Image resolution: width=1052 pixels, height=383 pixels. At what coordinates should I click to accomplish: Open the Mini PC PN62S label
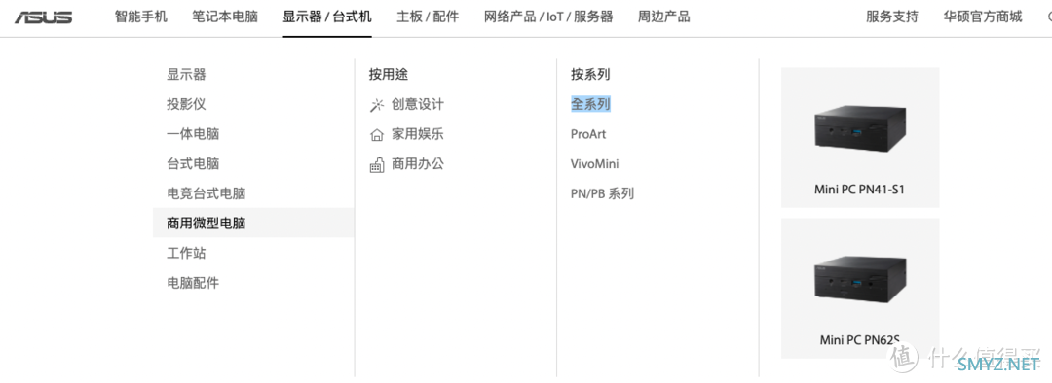point(859,340)
